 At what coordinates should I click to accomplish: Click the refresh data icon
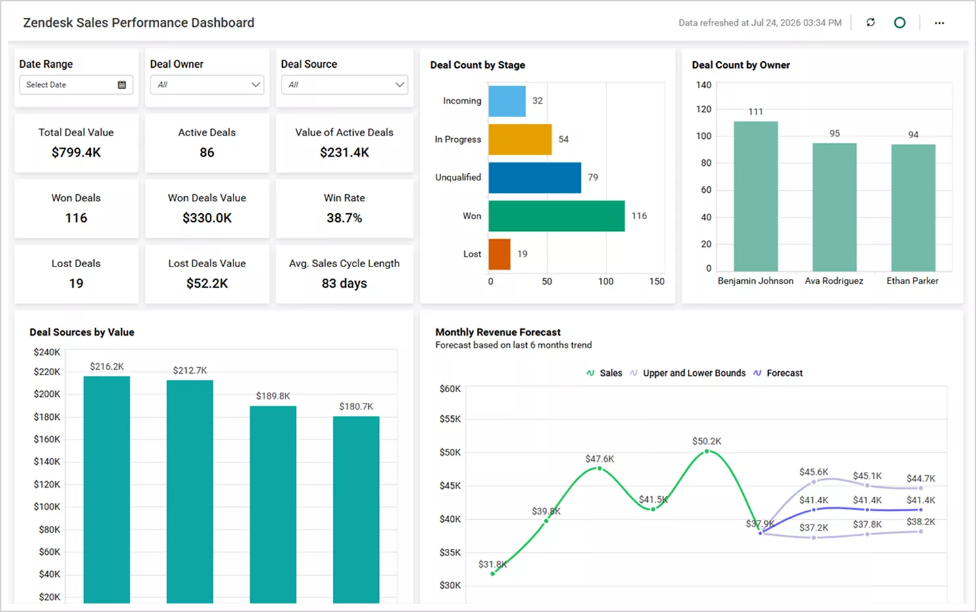(870, 22)
